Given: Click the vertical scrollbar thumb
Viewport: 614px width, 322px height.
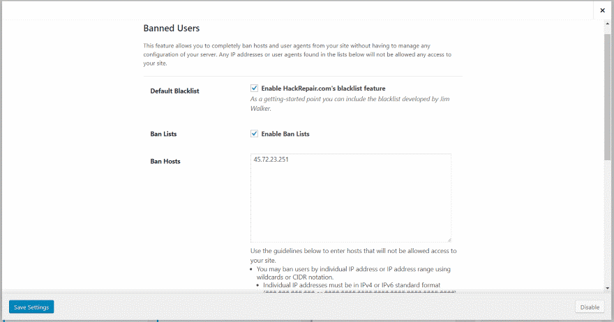Looking at the screenshot, I should pyautogui.click(x=607, y=97).
